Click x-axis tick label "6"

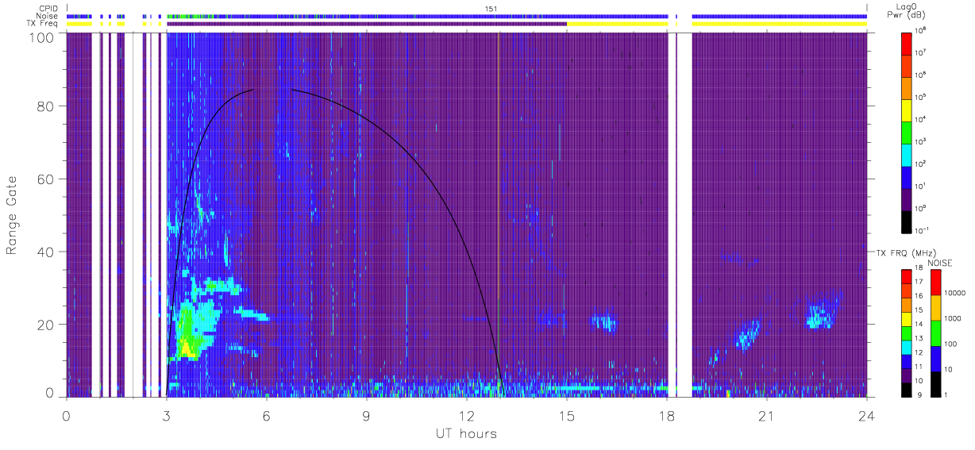(x=266, y=416)
